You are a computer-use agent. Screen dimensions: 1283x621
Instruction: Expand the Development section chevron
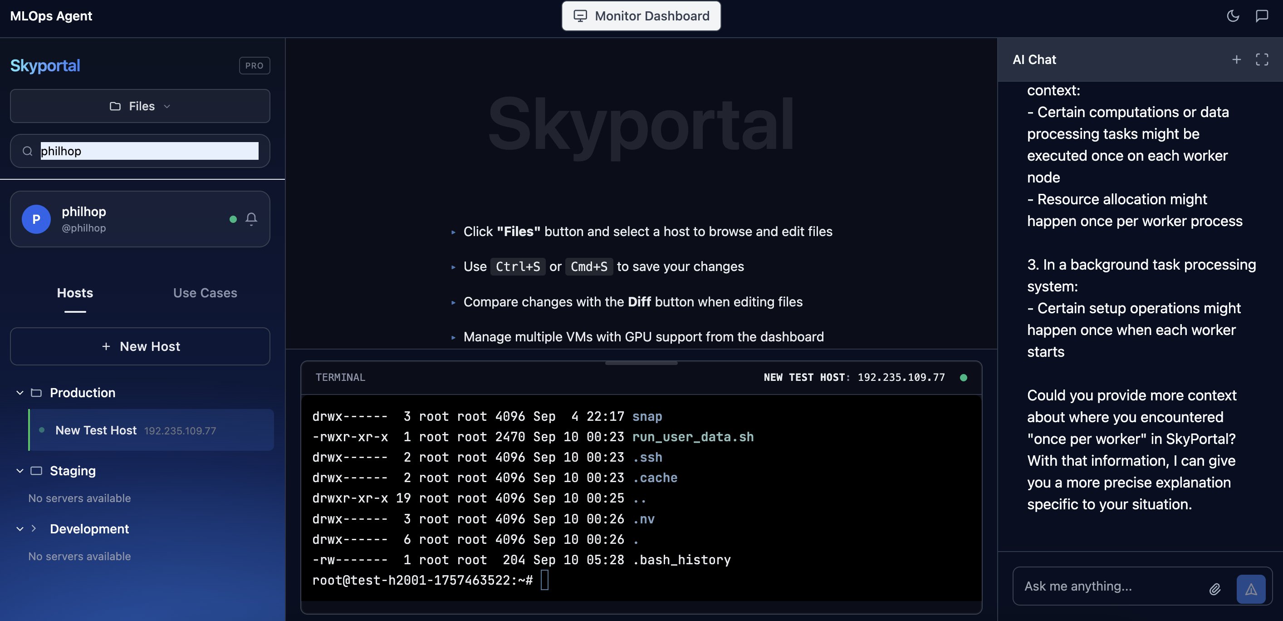34,529
